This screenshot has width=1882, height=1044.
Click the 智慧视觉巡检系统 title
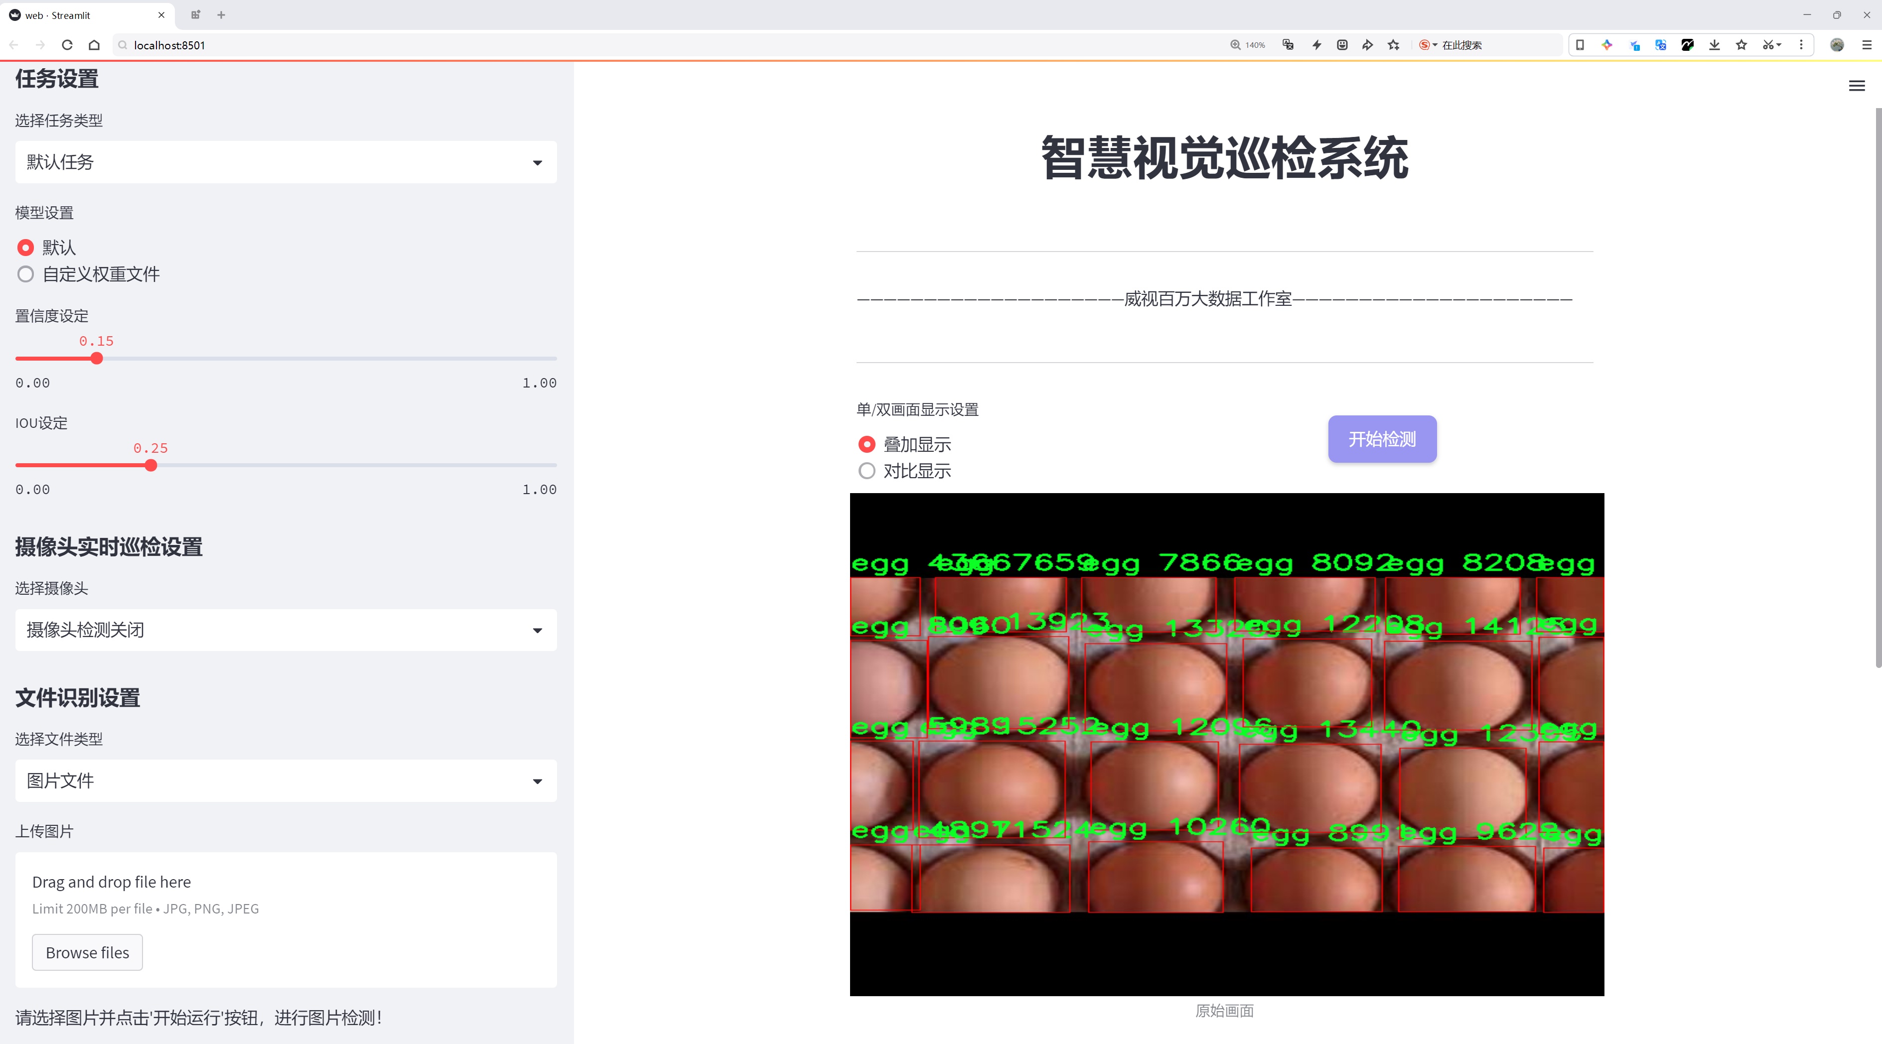click(x=1224, y=158)
